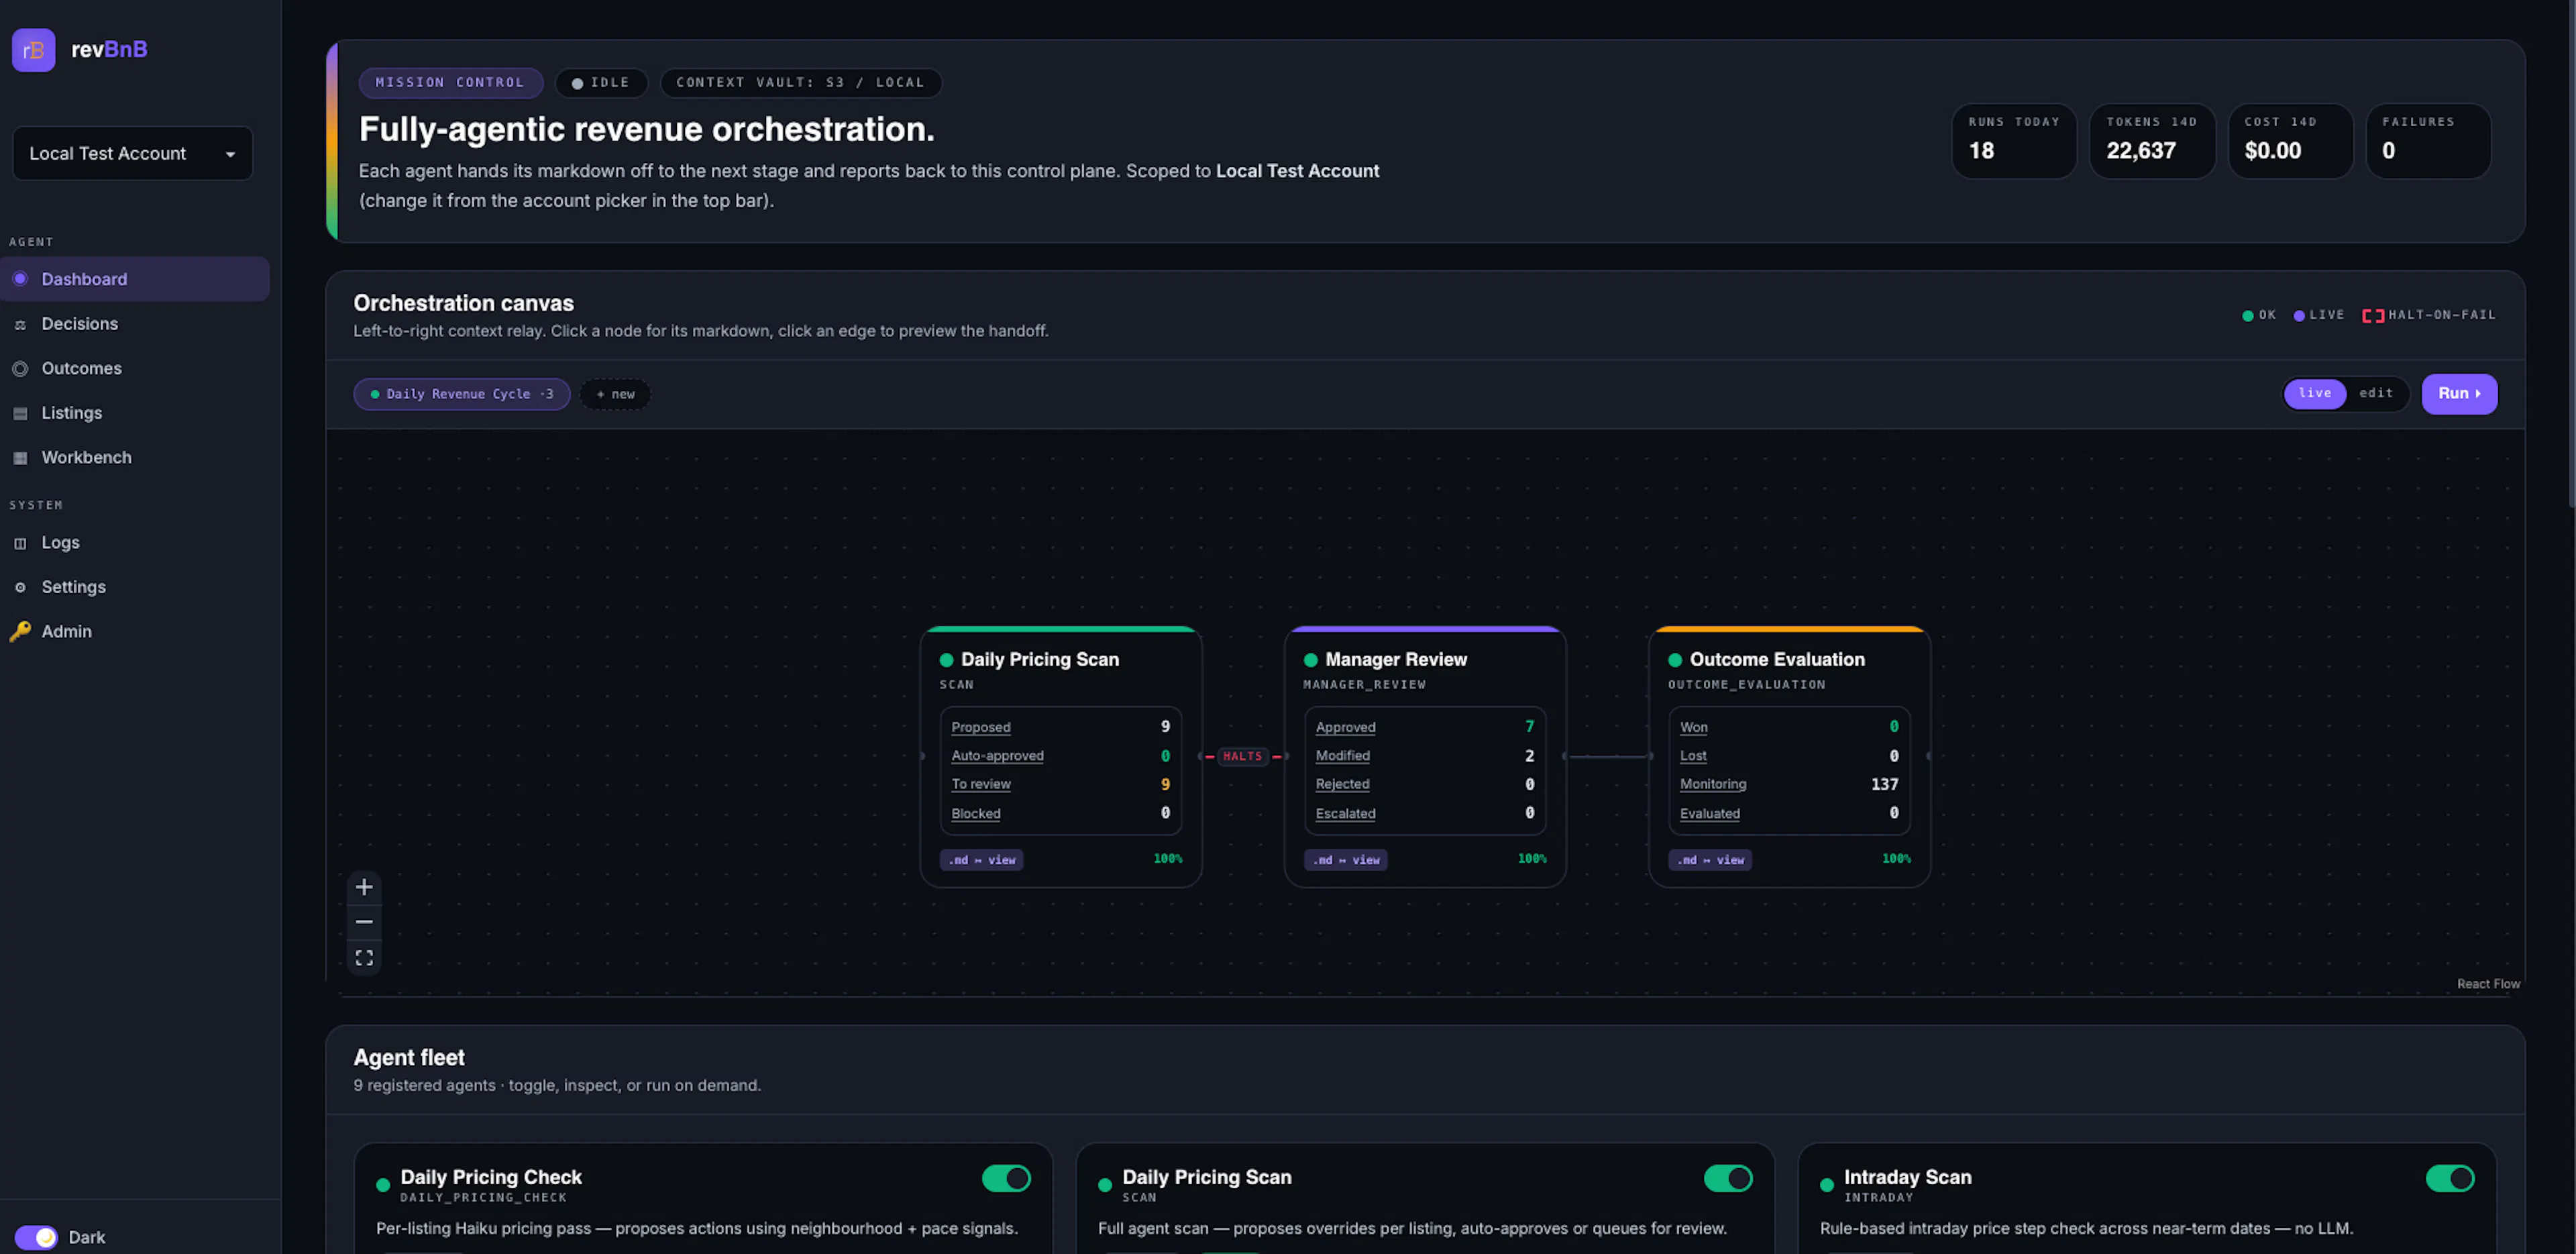The image size is (2576, 1254).
Task: Open Evaluated link in Outcome Evaluation
Action: click(x=1710, y=814)
